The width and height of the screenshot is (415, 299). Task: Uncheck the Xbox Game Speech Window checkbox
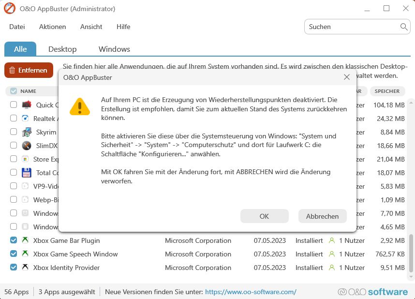[13, 254]
